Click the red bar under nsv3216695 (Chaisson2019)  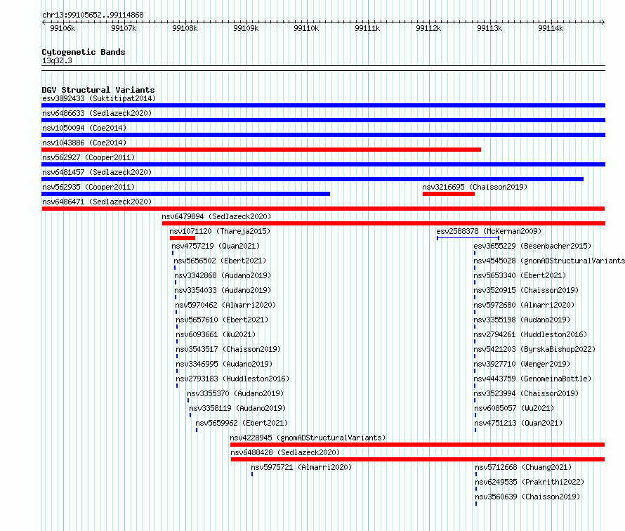[449, 194]
